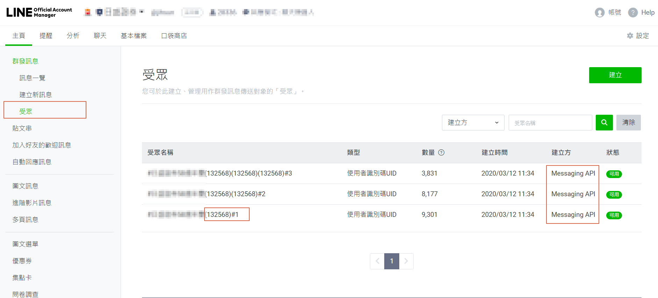The image size is (658, 298).
Task: Click in the 受眾名稱 search field
Action: click(550, 123)
